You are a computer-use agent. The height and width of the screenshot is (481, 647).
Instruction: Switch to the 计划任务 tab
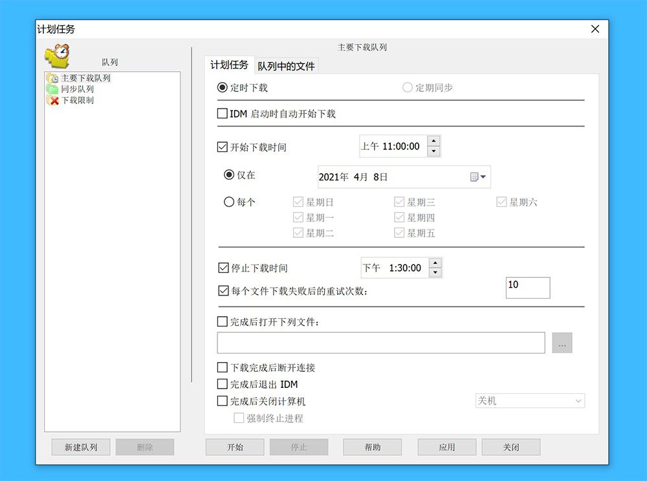[230, 65]
